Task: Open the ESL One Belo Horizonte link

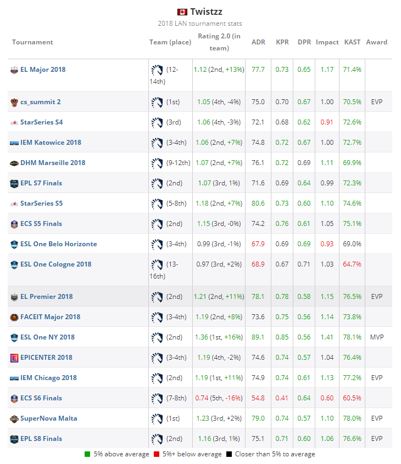Action: [59, 244]
